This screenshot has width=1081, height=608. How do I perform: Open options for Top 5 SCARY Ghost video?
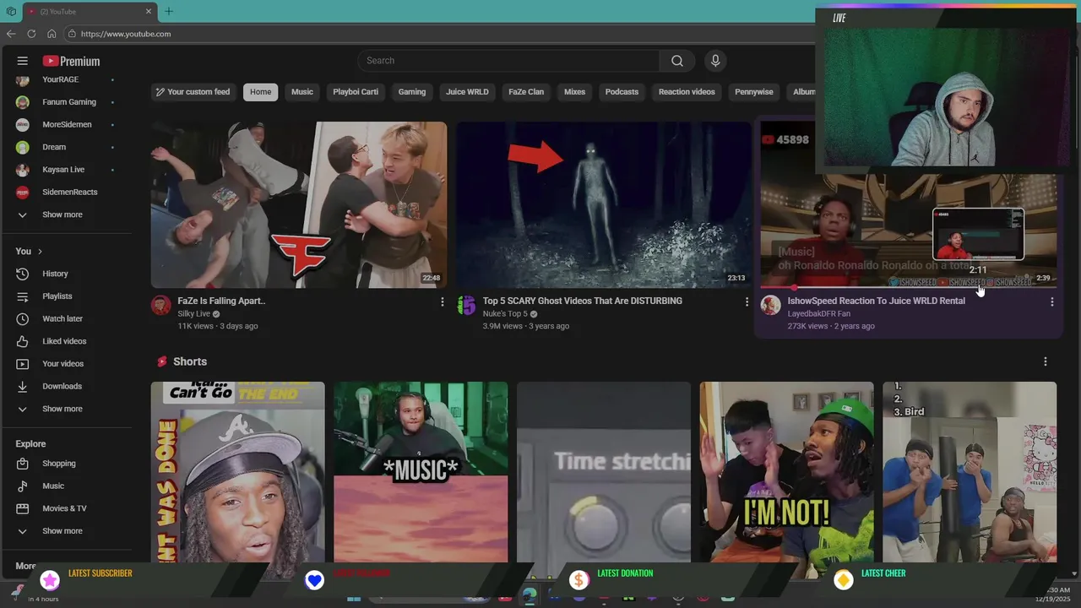click(x=747, y=301)
